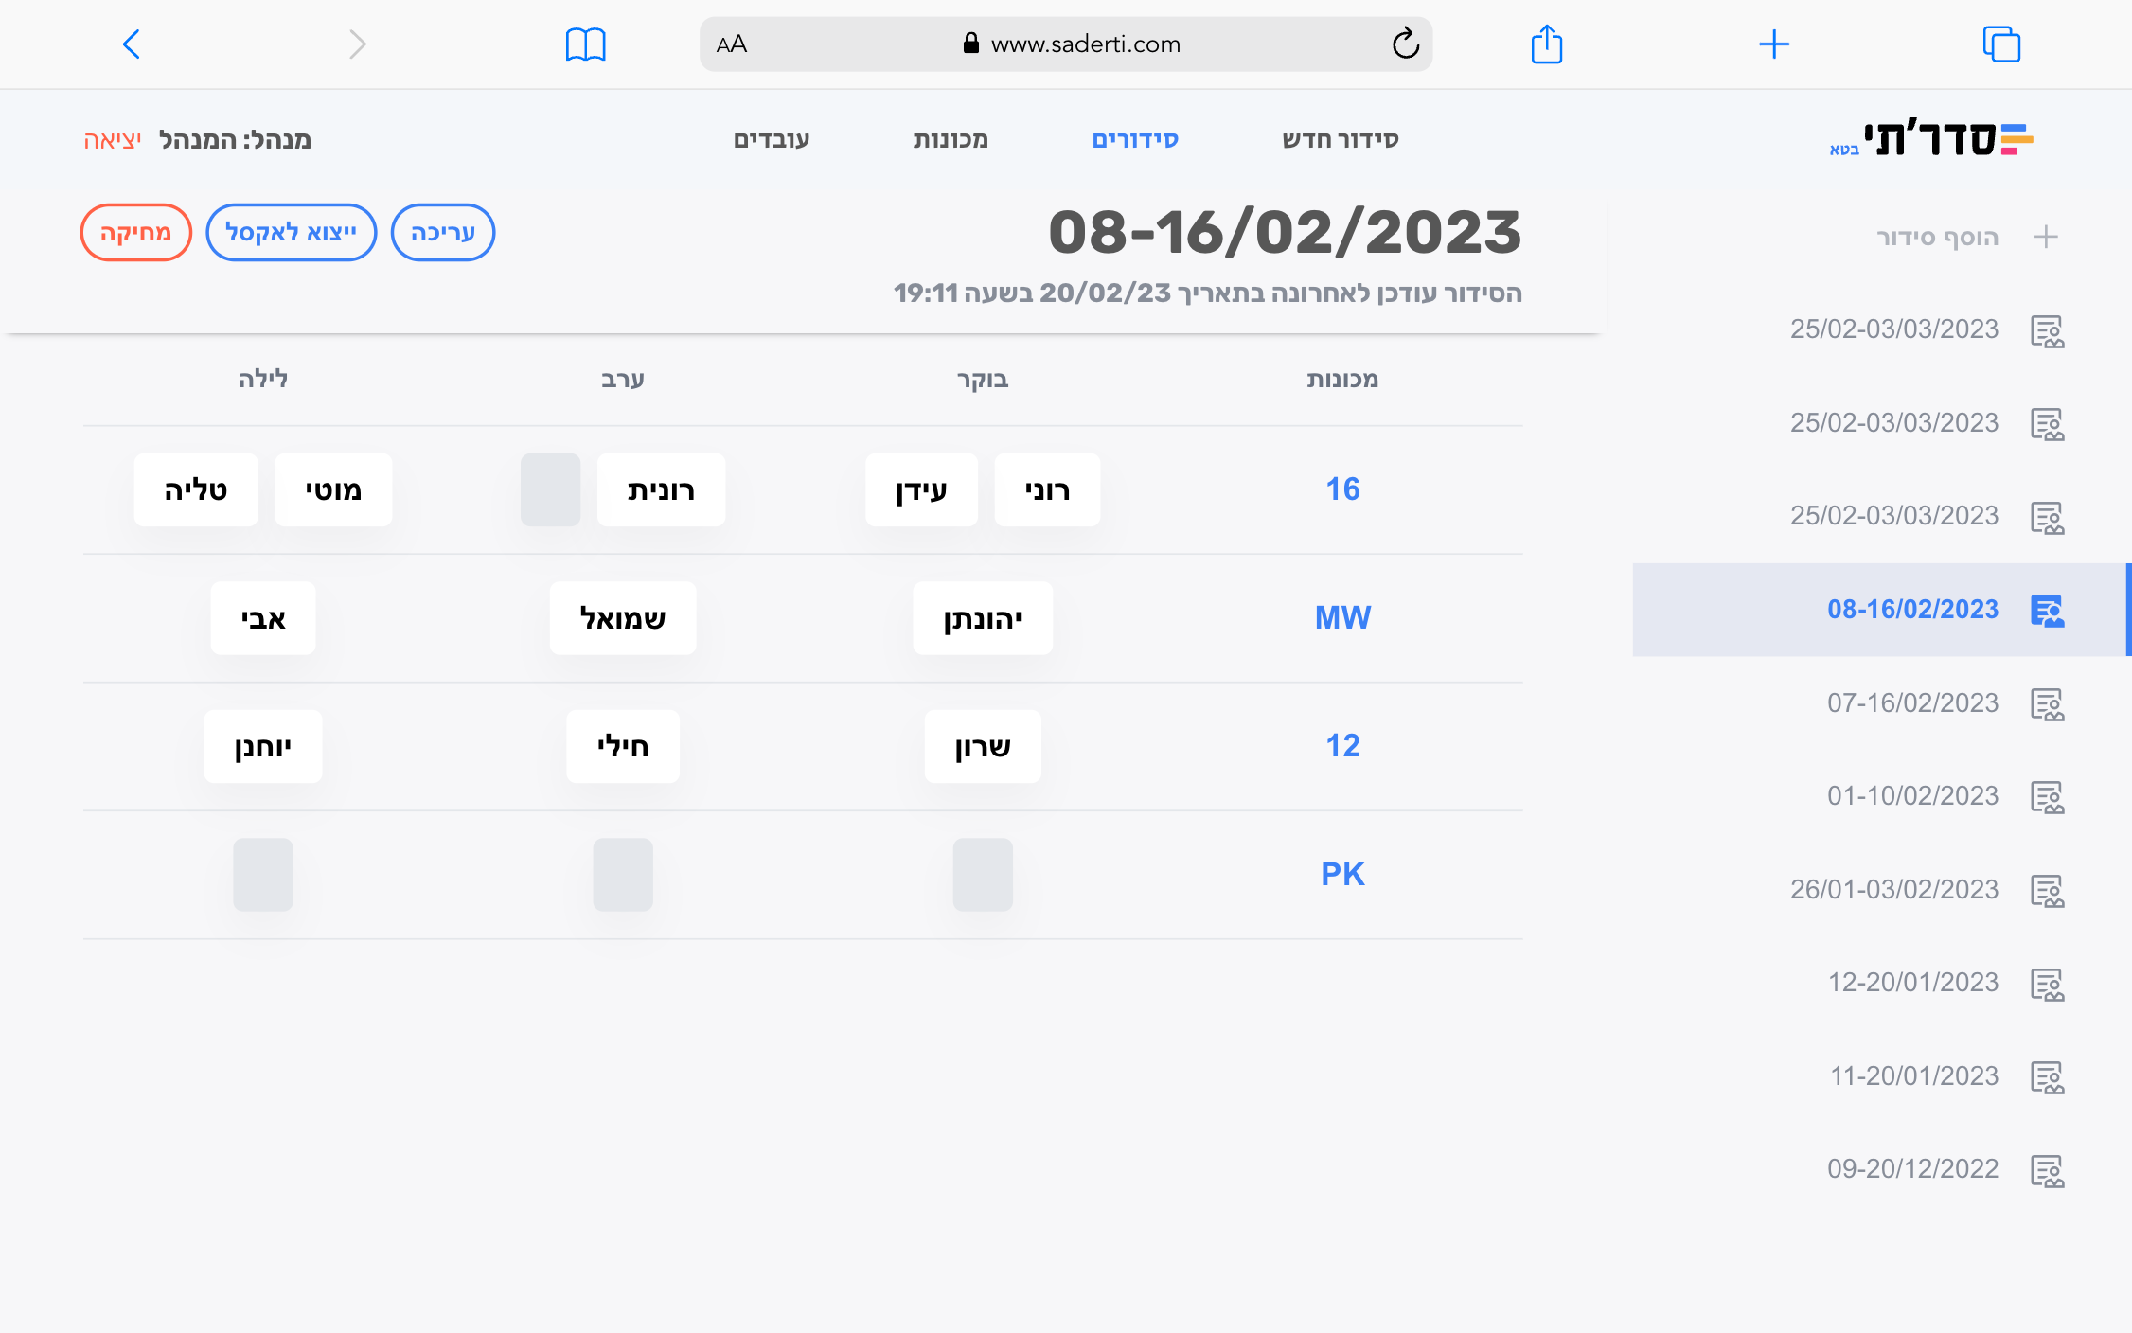
Task: Click the ייצוא לאקסל export button
Action: tap(291, 232)
